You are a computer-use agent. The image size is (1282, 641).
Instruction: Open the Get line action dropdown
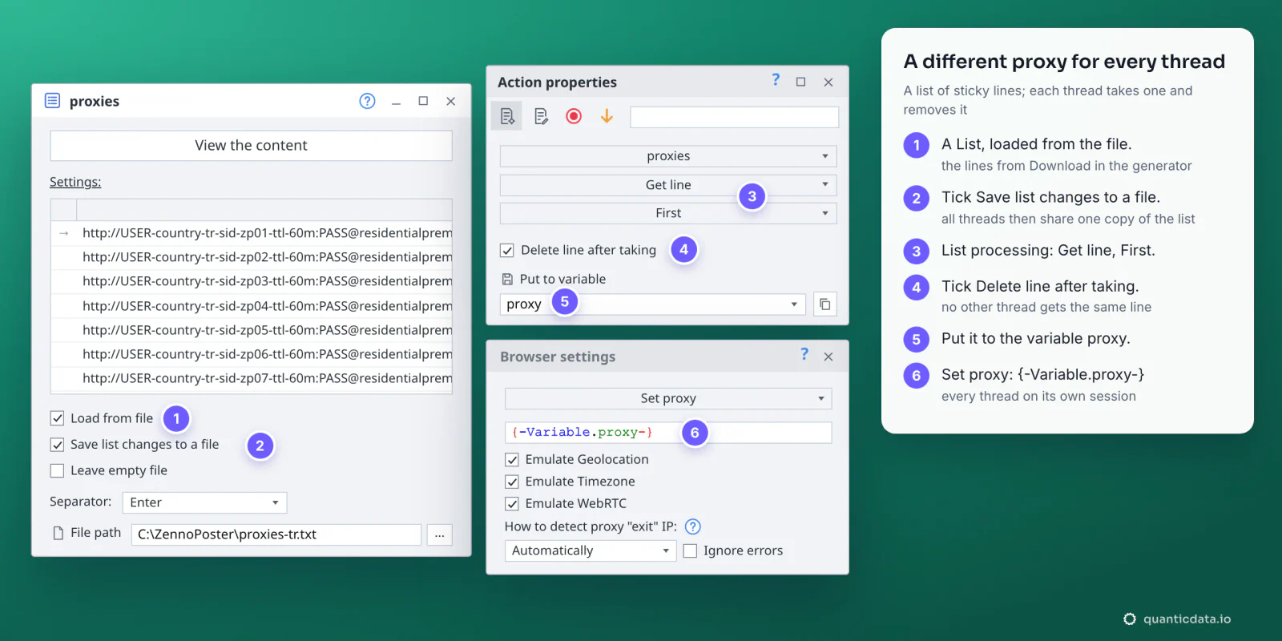pos(668,185)
